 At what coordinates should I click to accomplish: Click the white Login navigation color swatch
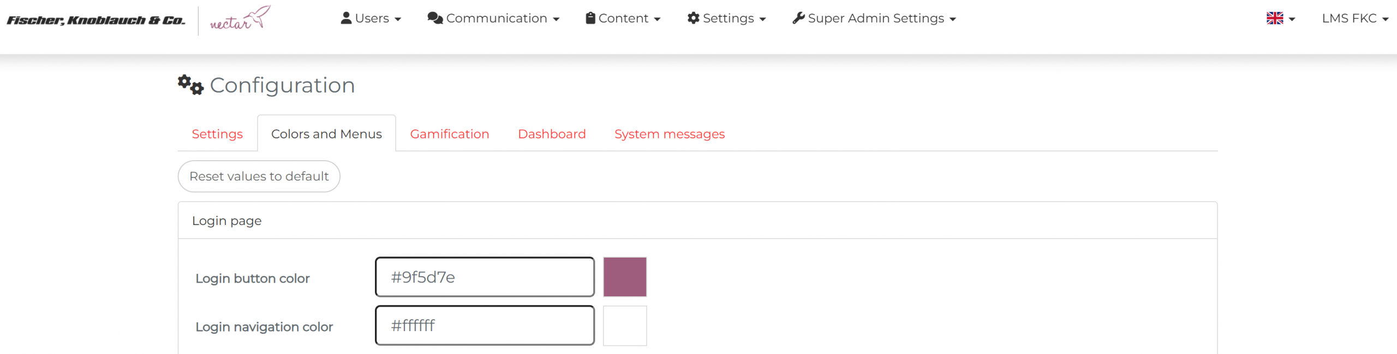coord(625,326)
